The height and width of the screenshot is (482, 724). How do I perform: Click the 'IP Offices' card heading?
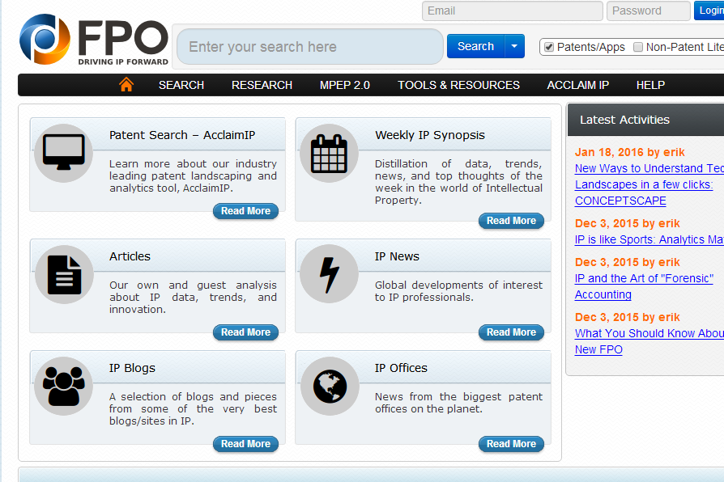[x=401, y=368]
